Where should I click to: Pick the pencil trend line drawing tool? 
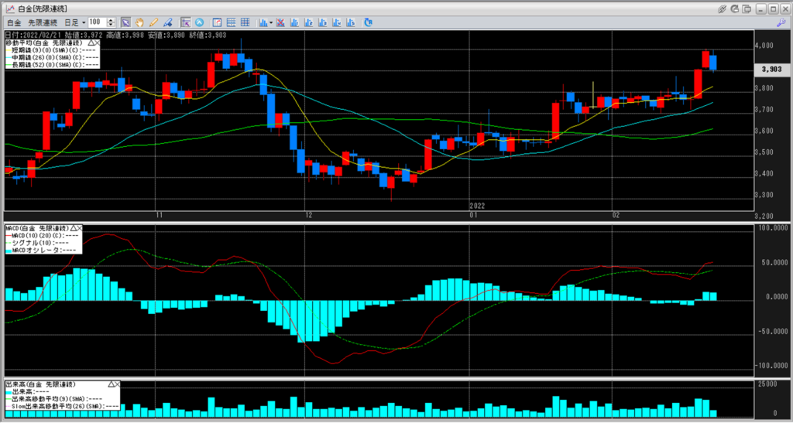pos(153,22)
